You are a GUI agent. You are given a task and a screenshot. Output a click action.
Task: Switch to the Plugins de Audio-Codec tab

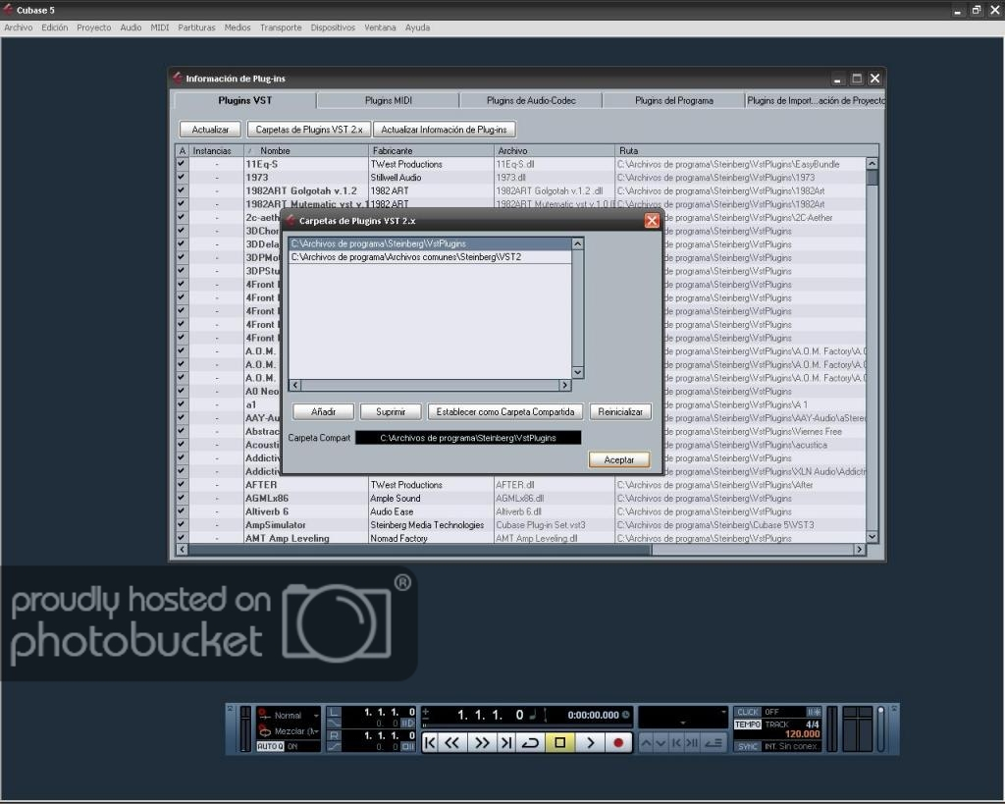coord(531,101)
